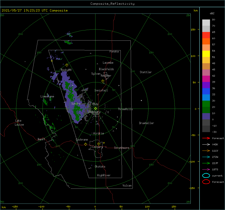Click the Calgary city label
225x210 pixels.
(97, 147)
